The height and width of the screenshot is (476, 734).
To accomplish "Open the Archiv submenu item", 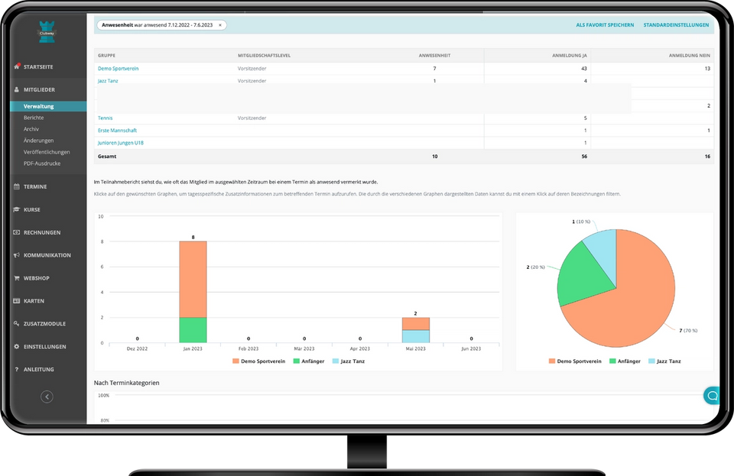I will pyautogui.click(x=31, y=129).
